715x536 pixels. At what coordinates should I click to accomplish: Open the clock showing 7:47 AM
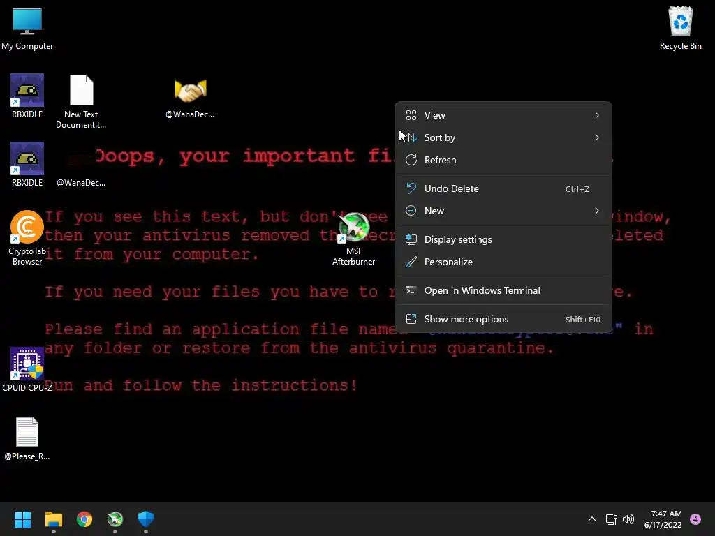[x=663, y=519]
